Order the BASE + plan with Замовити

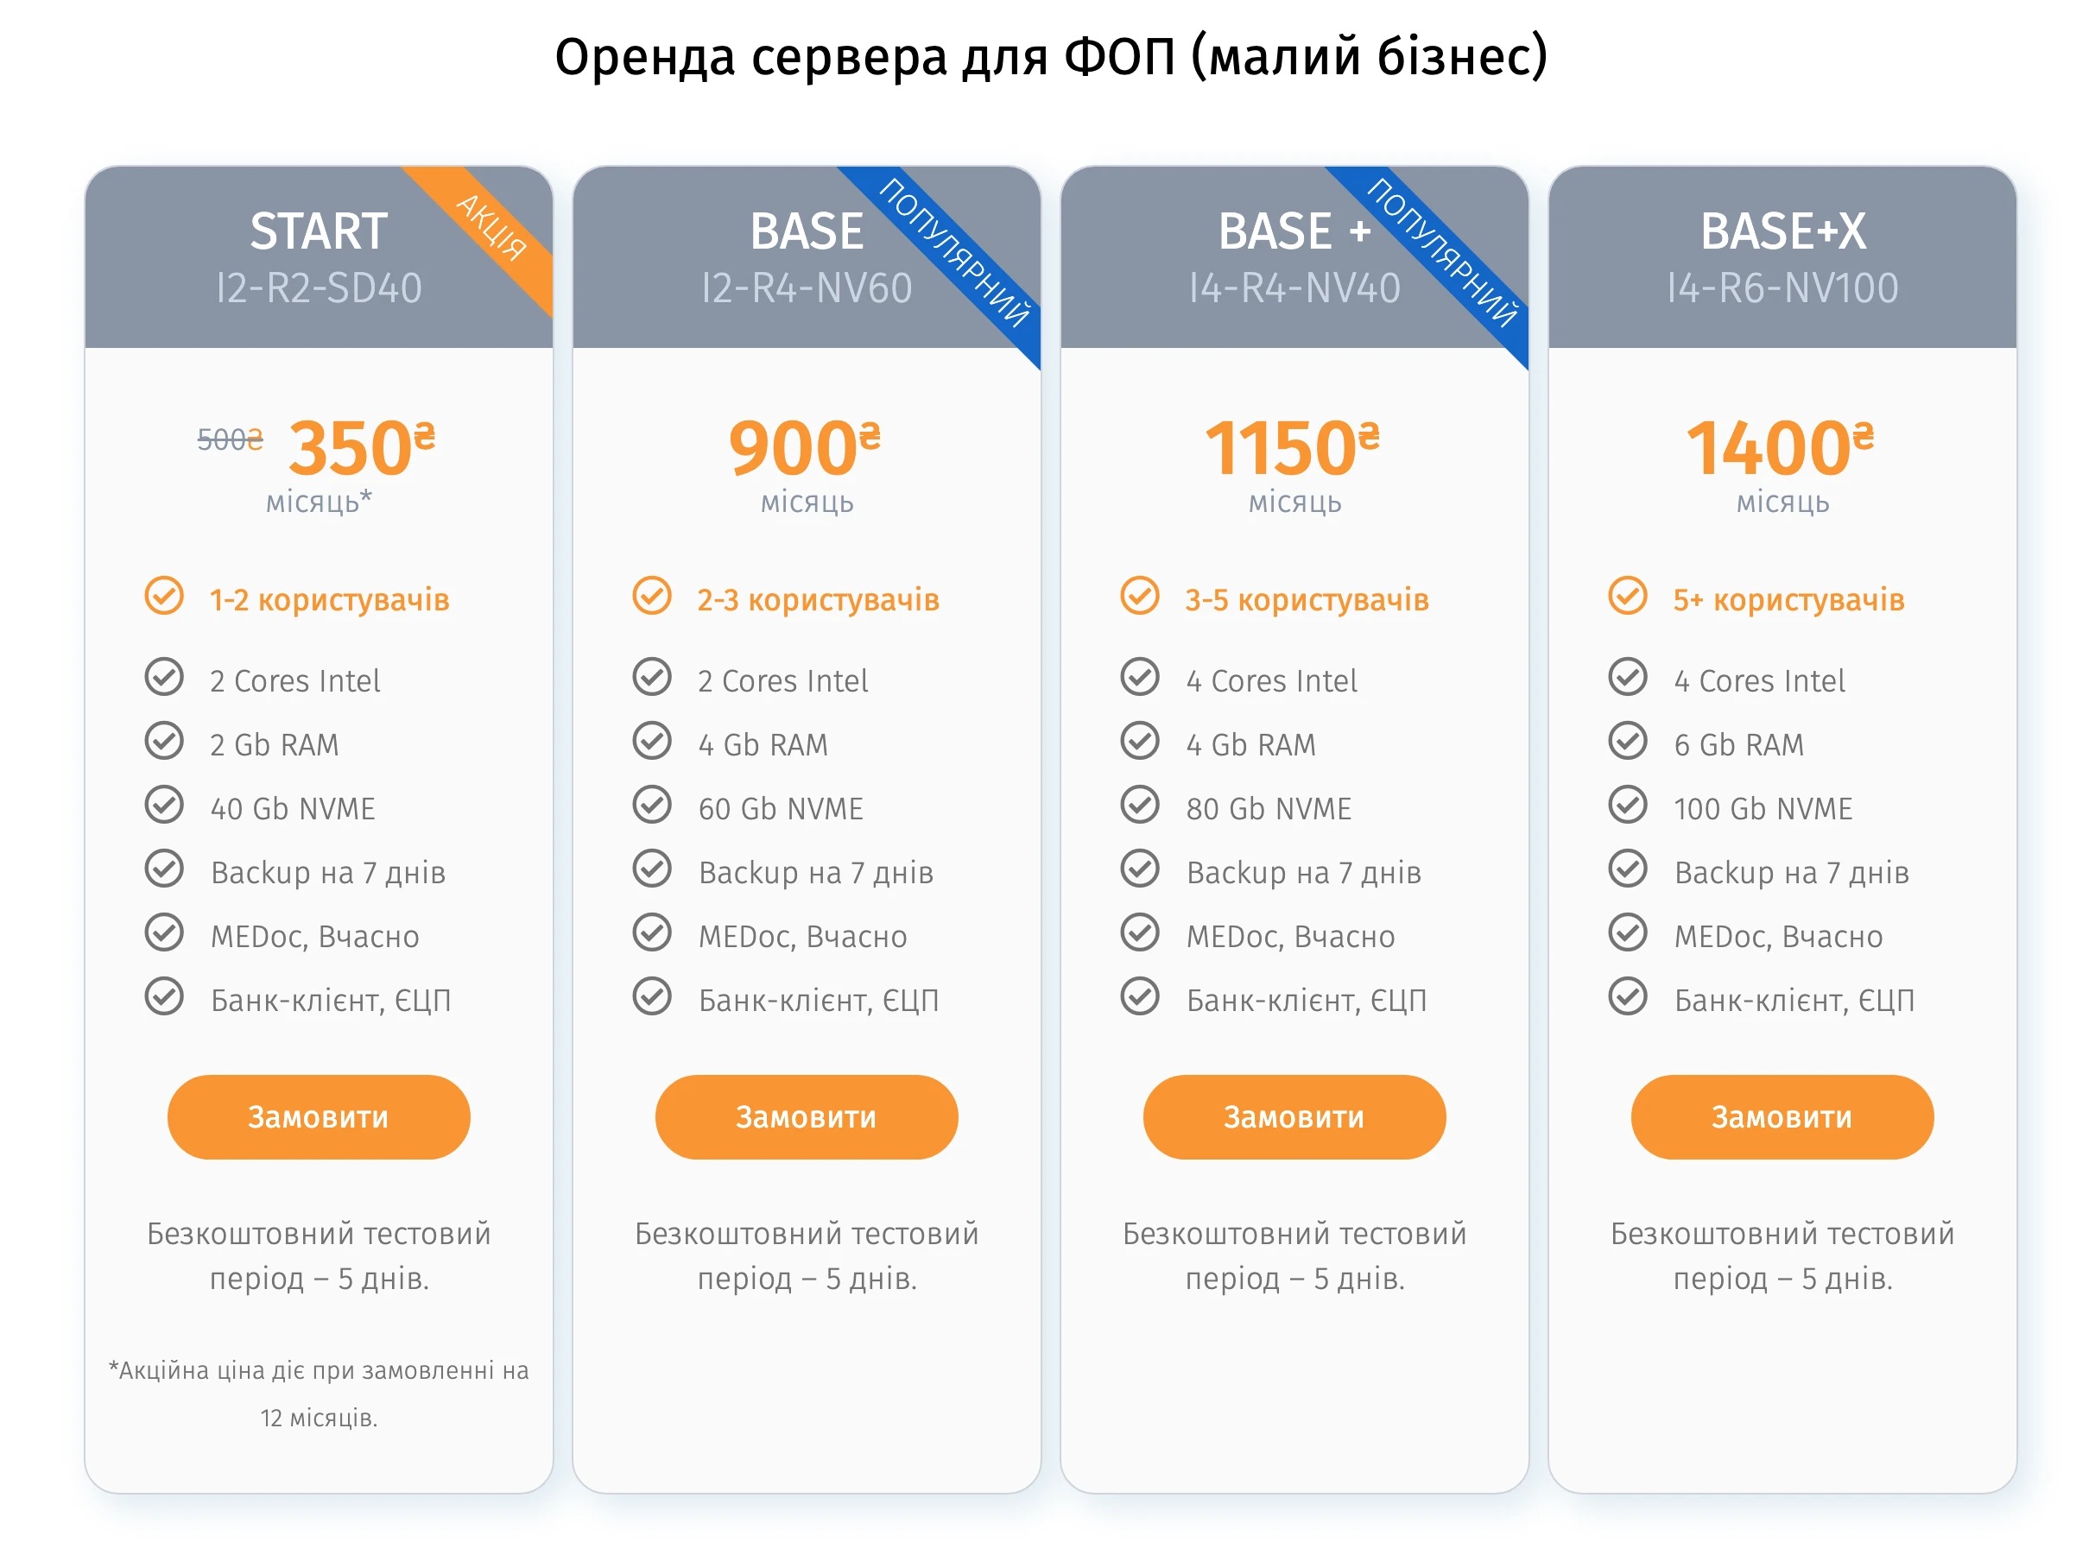[1294, 1116]
